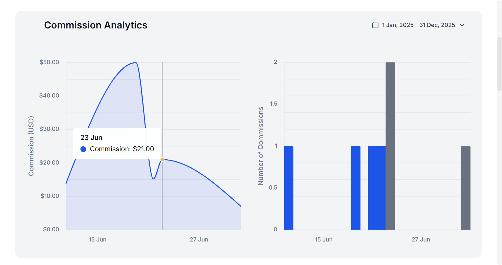This screenshot has width=502, height=265.
Task: Click the orange data point on the line chart
Action: point(162,160)
